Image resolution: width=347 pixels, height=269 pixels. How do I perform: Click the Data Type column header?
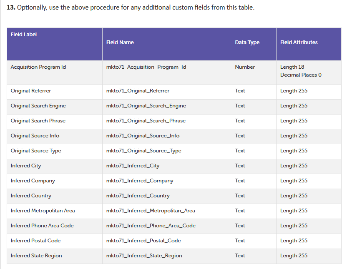247,42
